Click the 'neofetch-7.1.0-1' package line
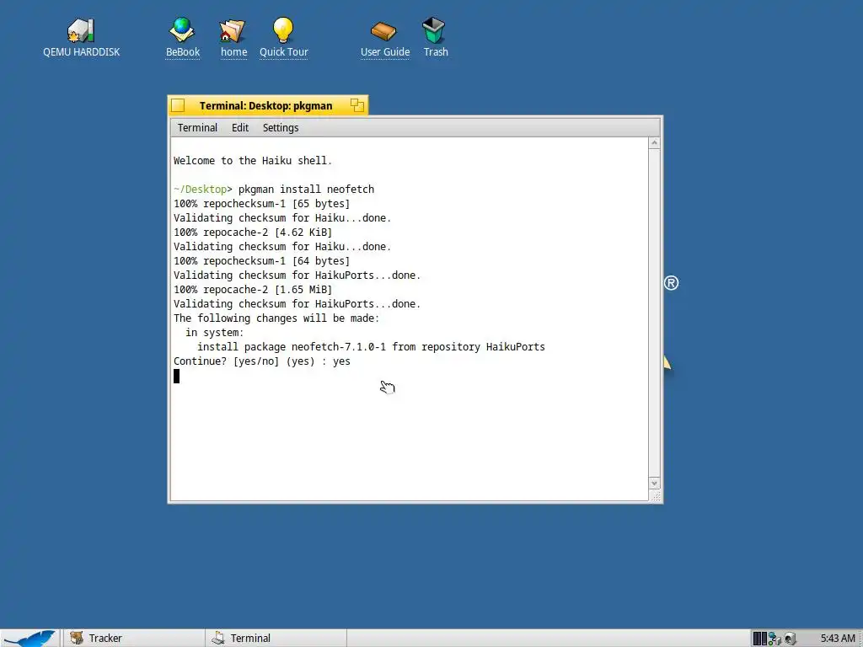This screenshot has height=647, width=863. click(371, 347)
